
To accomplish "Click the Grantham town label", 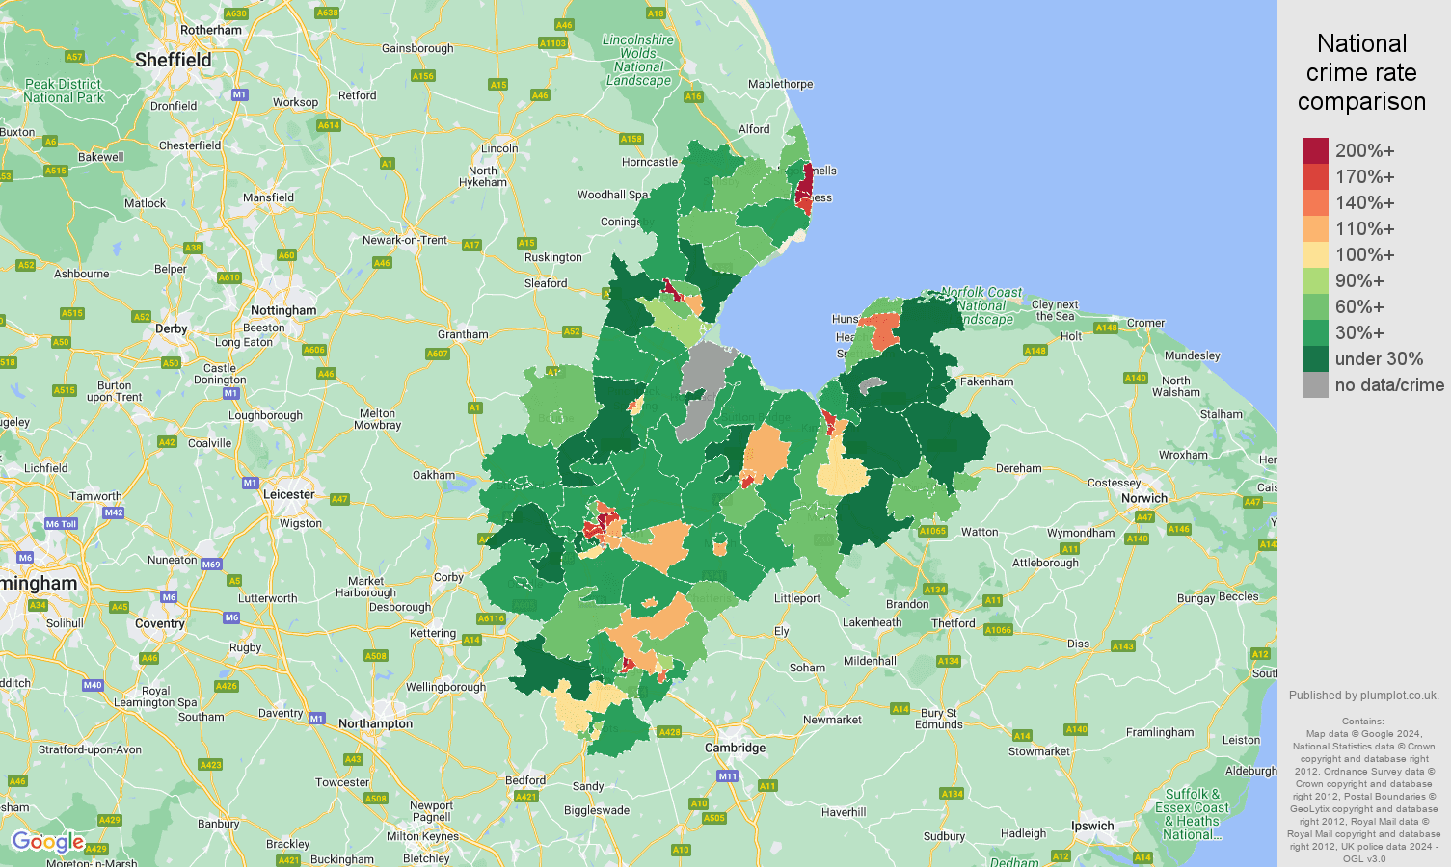I will (x=463, y=334).
